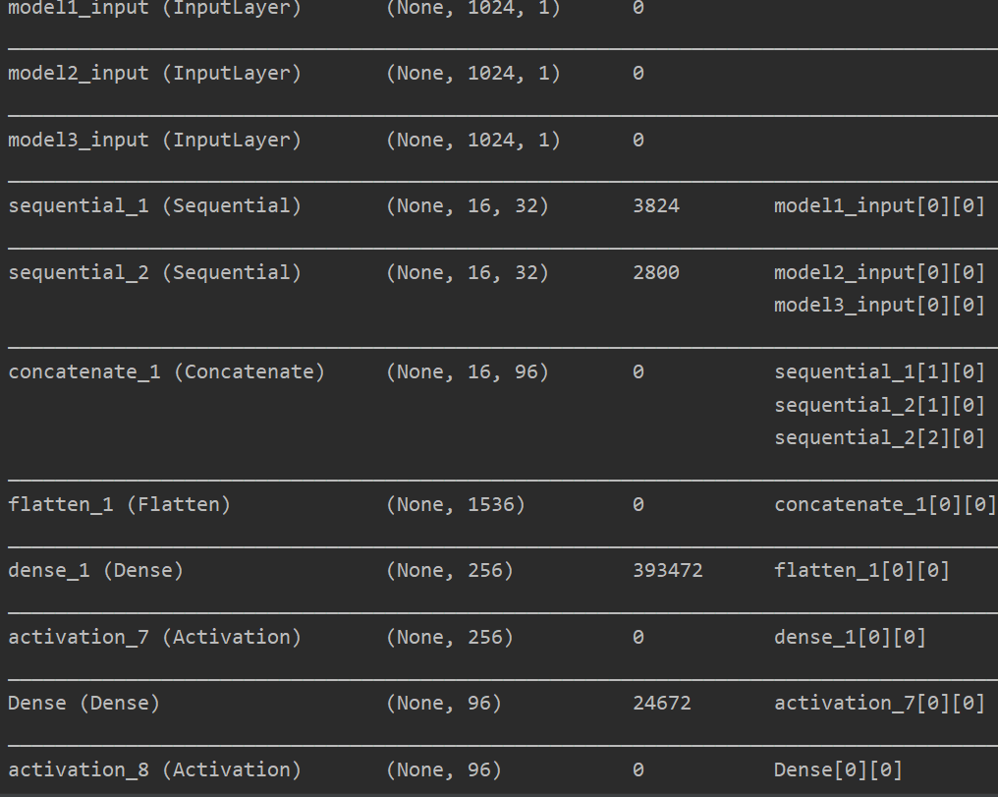
Task: Click the connection 'Dense[0][0]'
Action: [x=838, y=769]
